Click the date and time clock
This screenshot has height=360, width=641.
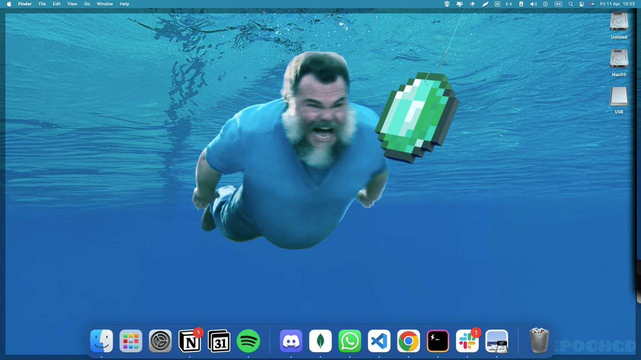click(x=617, y=4)
